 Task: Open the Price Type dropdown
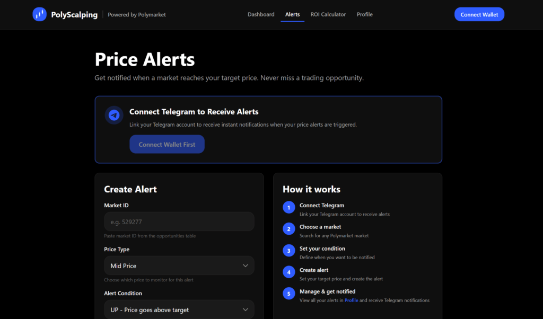pyautogui.click(x=179, y=265)
